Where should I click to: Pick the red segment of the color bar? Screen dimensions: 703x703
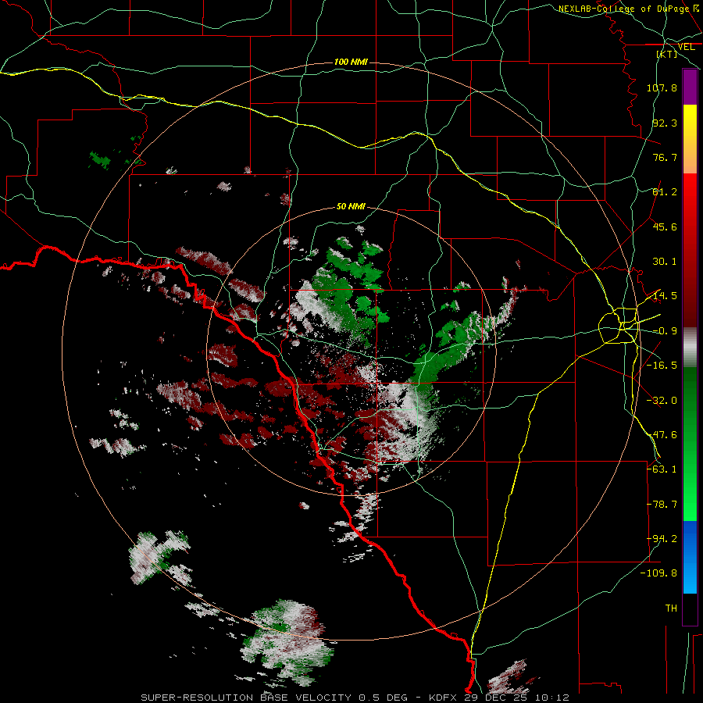pos(690,250)
